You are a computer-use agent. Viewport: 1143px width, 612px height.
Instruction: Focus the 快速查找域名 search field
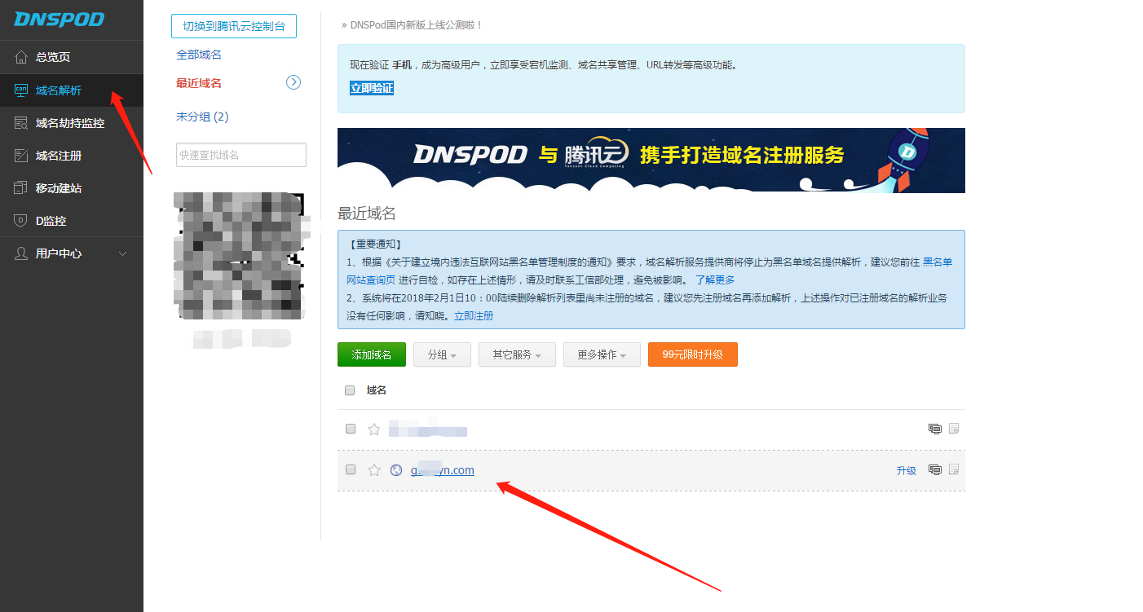241,155
